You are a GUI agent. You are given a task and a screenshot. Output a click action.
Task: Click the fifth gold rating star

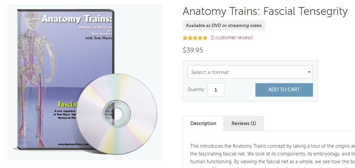(x=205, y=38)
